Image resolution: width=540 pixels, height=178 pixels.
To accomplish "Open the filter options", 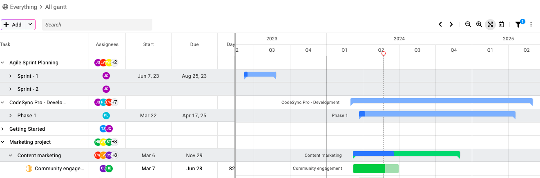I will tap(518, 24).
